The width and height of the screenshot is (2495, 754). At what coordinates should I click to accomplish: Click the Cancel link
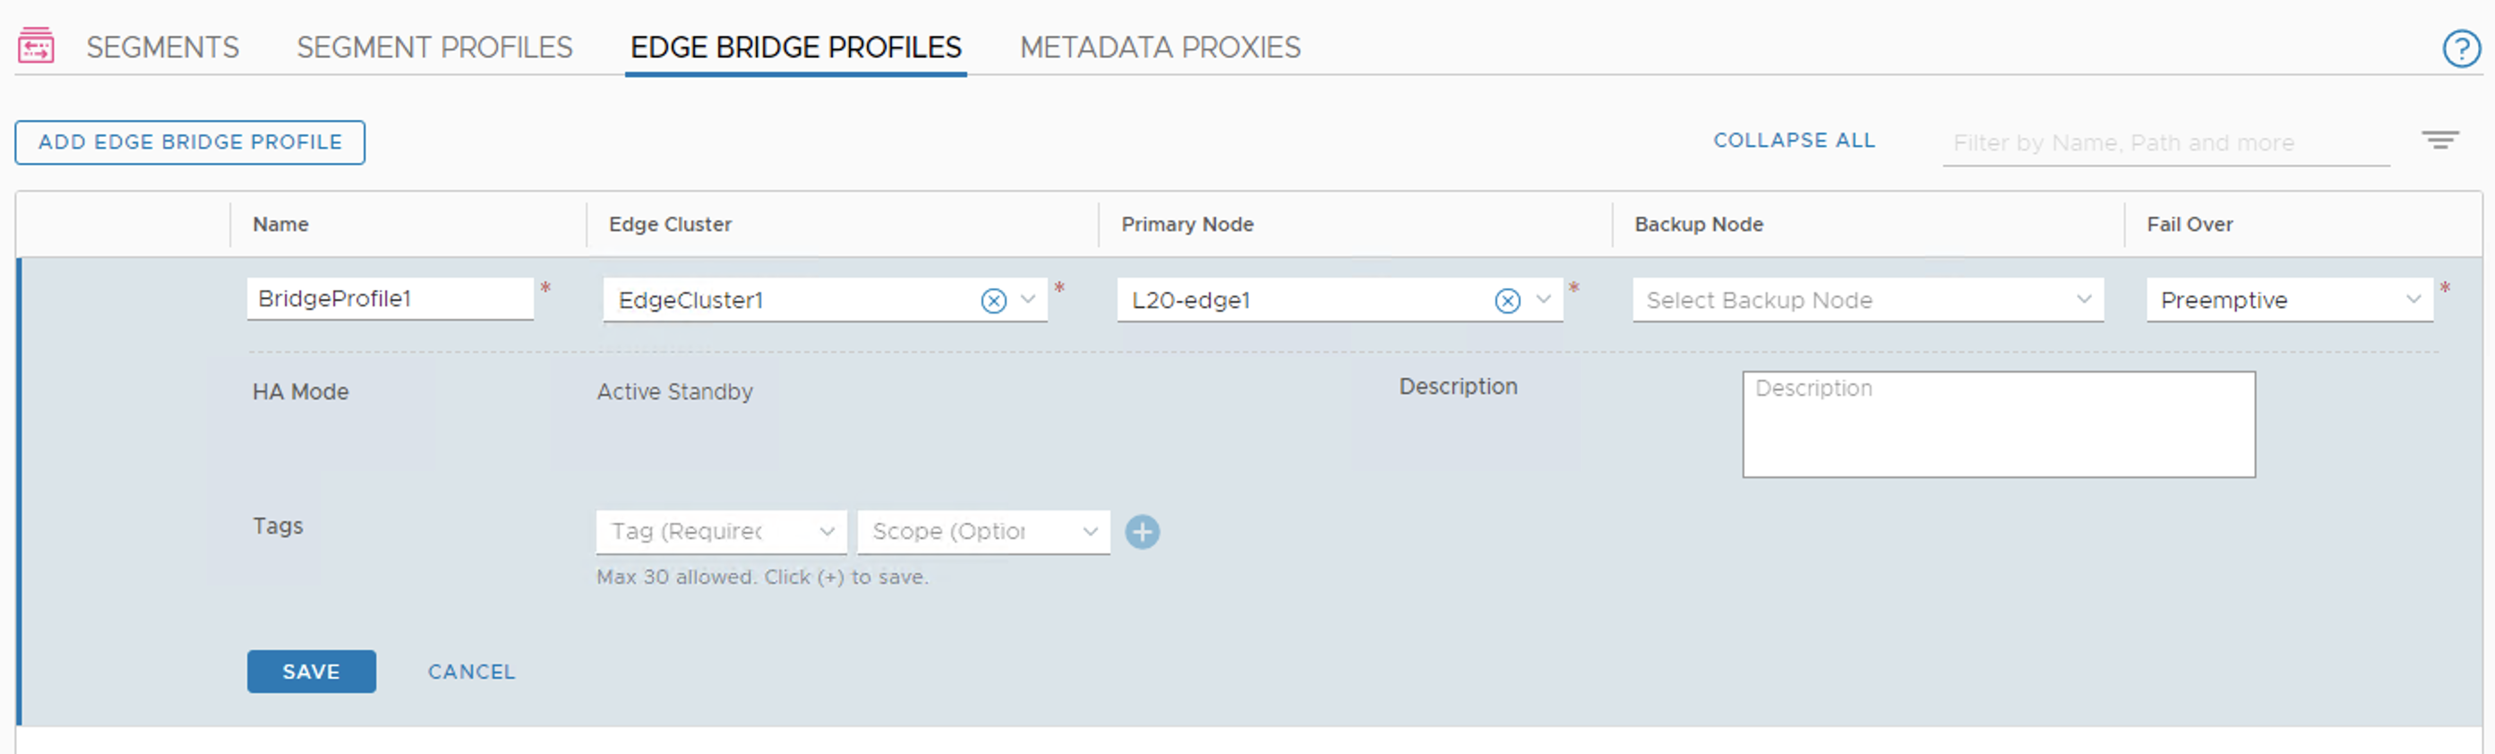click(472, 671)
